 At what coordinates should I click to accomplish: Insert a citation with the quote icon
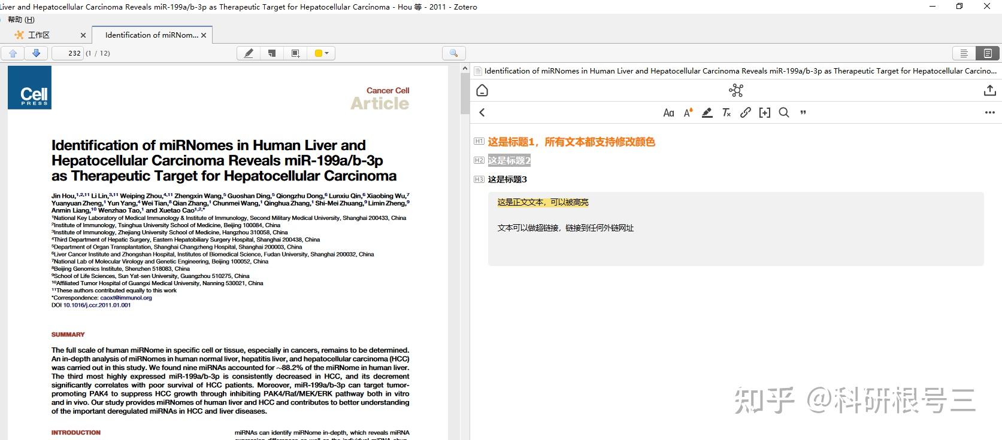coord(803,112)
